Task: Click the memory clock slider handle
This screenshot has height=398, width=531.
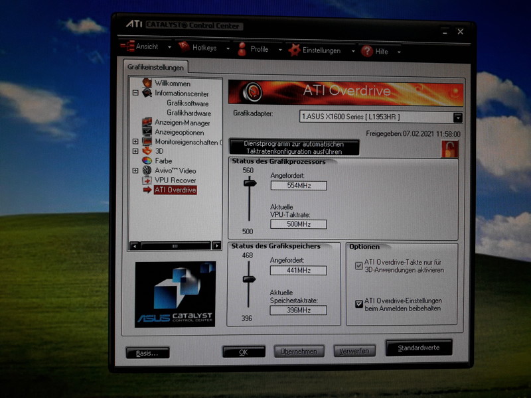Action: click(x=249, y=279)
